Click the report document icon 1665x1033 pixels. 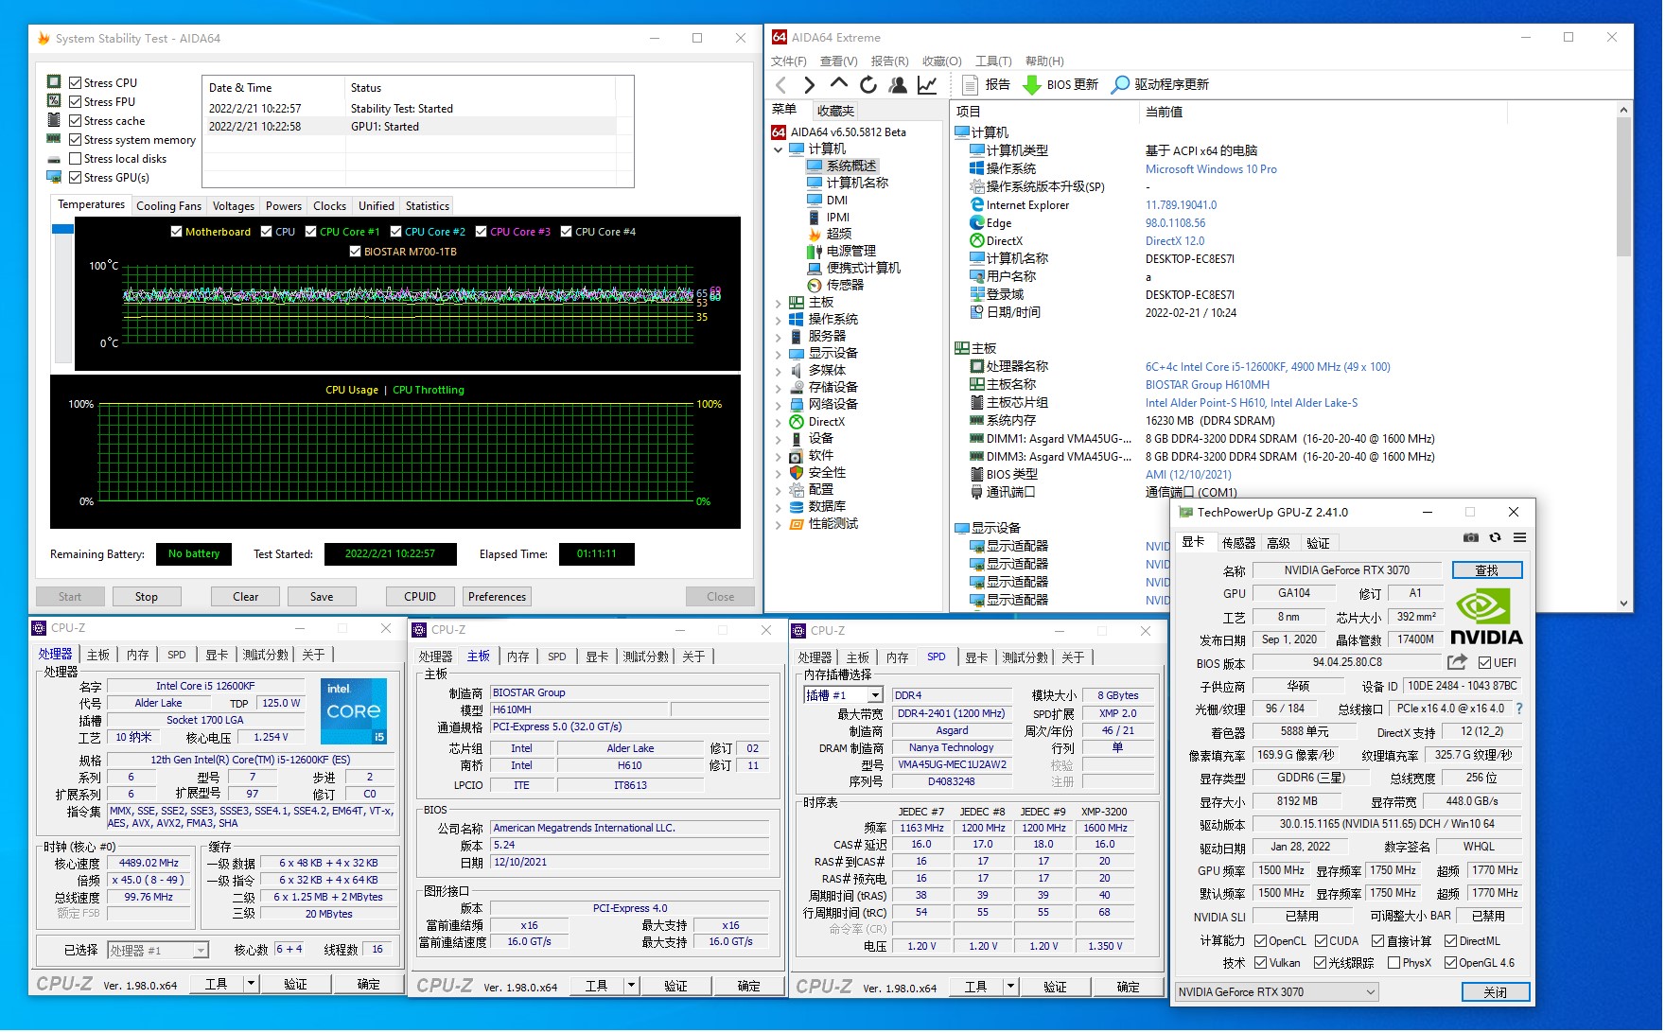point(970,85)
